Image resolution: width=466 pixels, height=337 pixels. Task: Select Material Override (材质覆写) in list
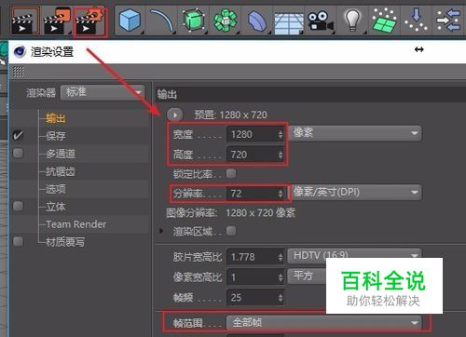[65, 242]
